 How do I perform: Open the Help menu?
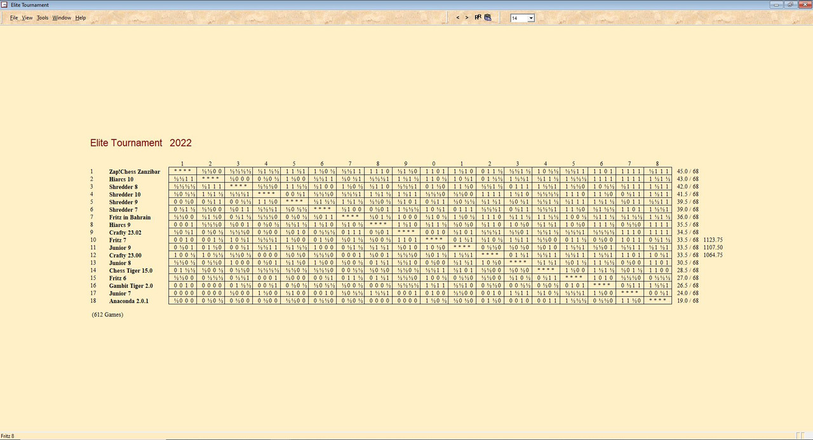tap(81, 18)
